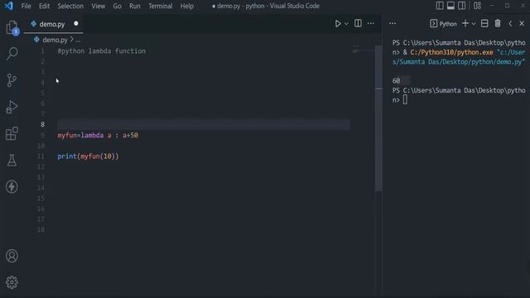Click the 'print(myfun(10))' line
This screenshot has width=530, height=298.
[x=88, y=156]
